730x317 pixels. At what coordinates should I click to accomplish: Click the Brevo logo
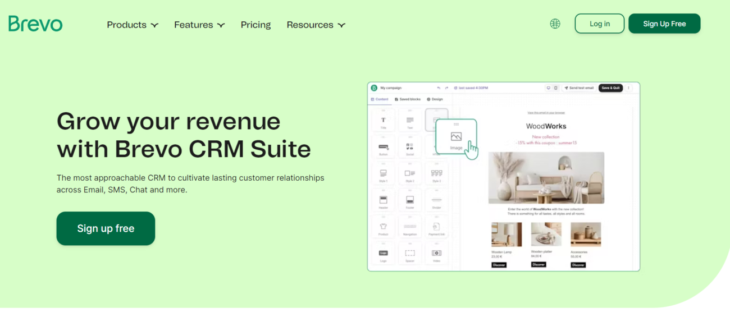point(35,24)
